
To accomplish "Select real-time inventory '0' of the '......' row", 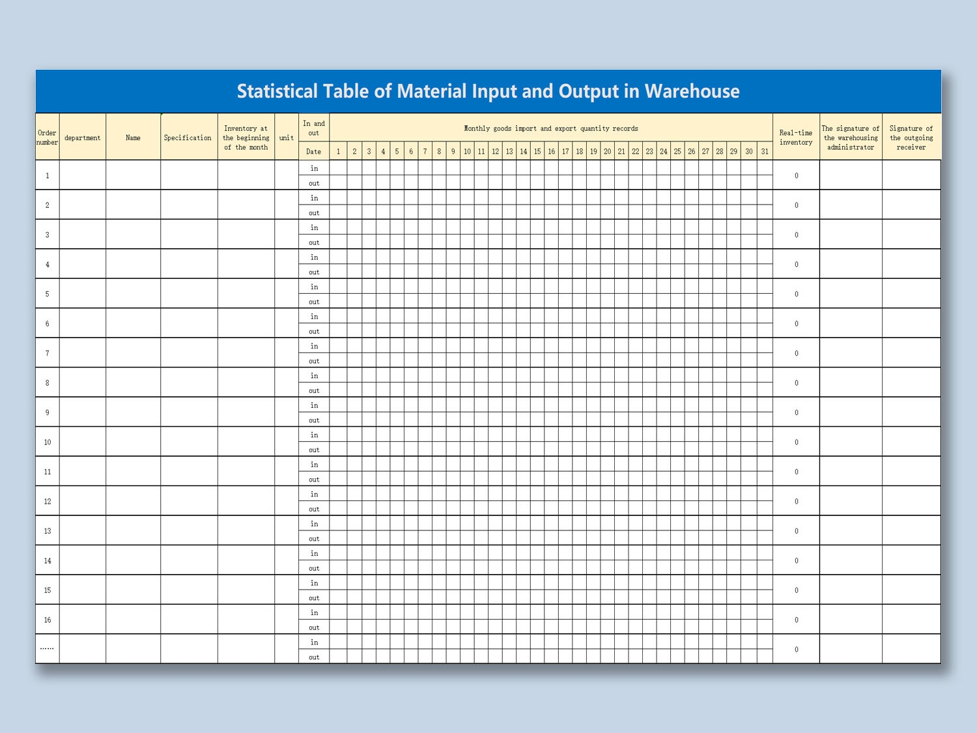I will [796, 649].
